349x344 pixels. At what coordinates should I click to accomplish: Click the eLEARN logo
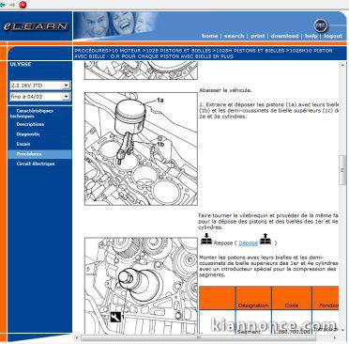point(36,26)
